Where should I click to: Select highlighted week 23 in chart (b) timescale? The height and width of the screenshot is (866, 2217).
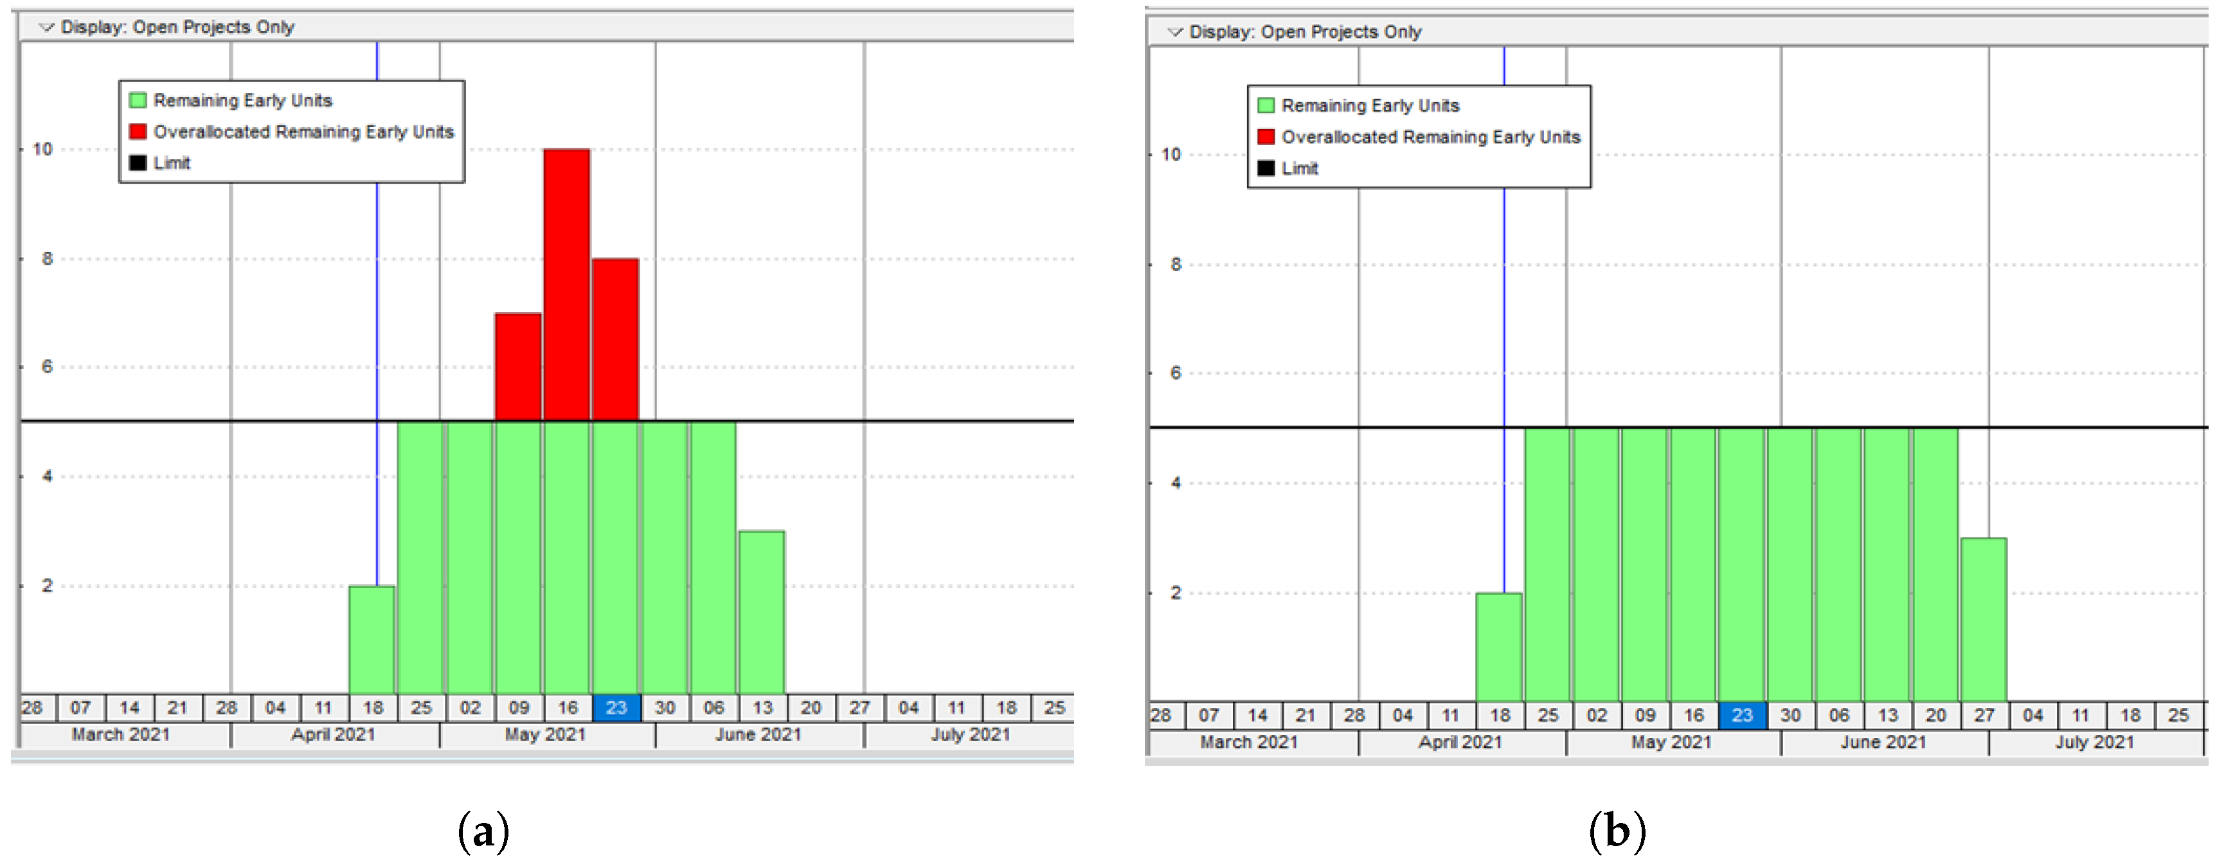[x=1742, y=716]
